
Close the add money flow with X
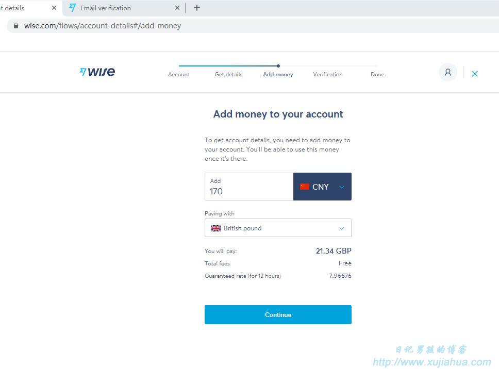coord(474,74)
